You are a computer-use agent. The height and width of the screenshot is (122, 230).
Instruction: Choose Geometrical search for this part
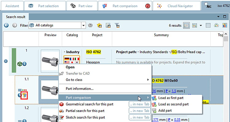[90, 104]
